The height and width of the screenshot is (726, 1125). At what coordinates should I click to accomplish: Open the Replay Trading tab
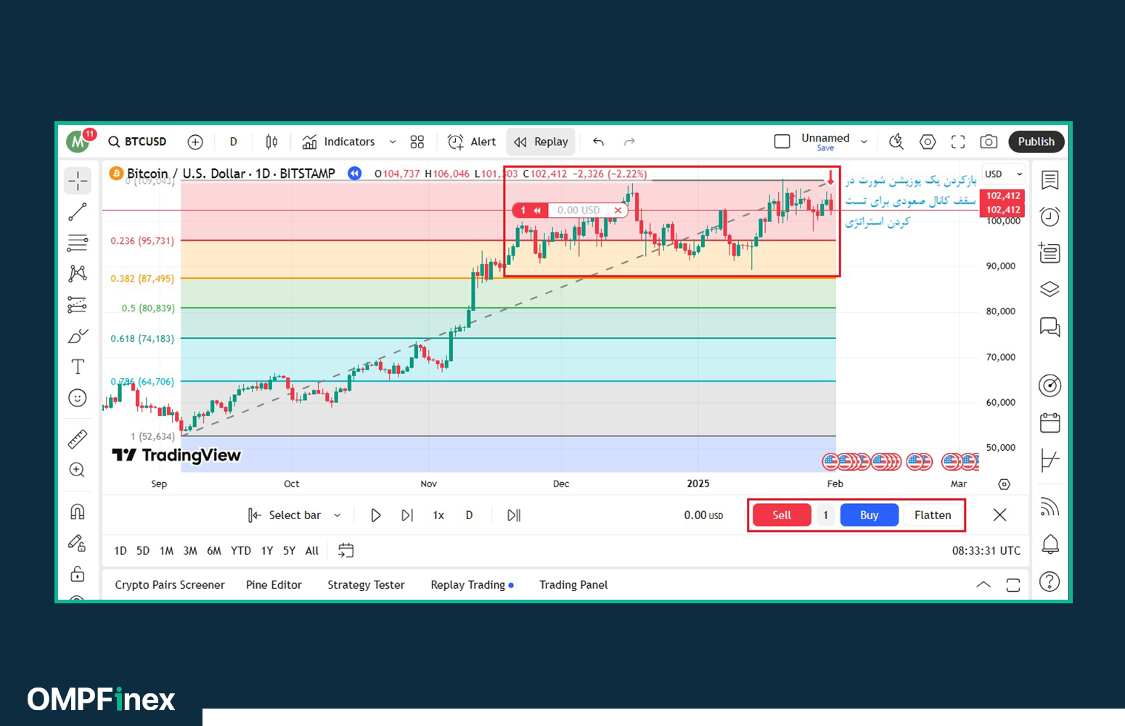tap(472, 585)
